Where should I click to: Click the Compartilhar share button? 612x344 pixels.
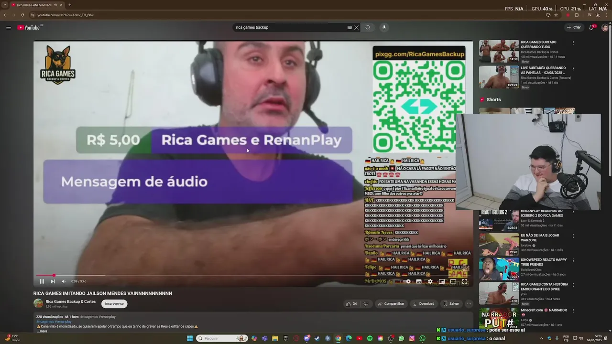click(391, 304)
